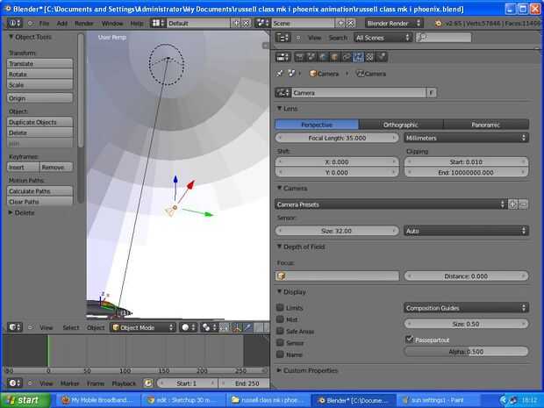Open the All Scenes outliner dropdown
Image resolution: width=544 pixels, height=408 pixels.
pos(383,38)
